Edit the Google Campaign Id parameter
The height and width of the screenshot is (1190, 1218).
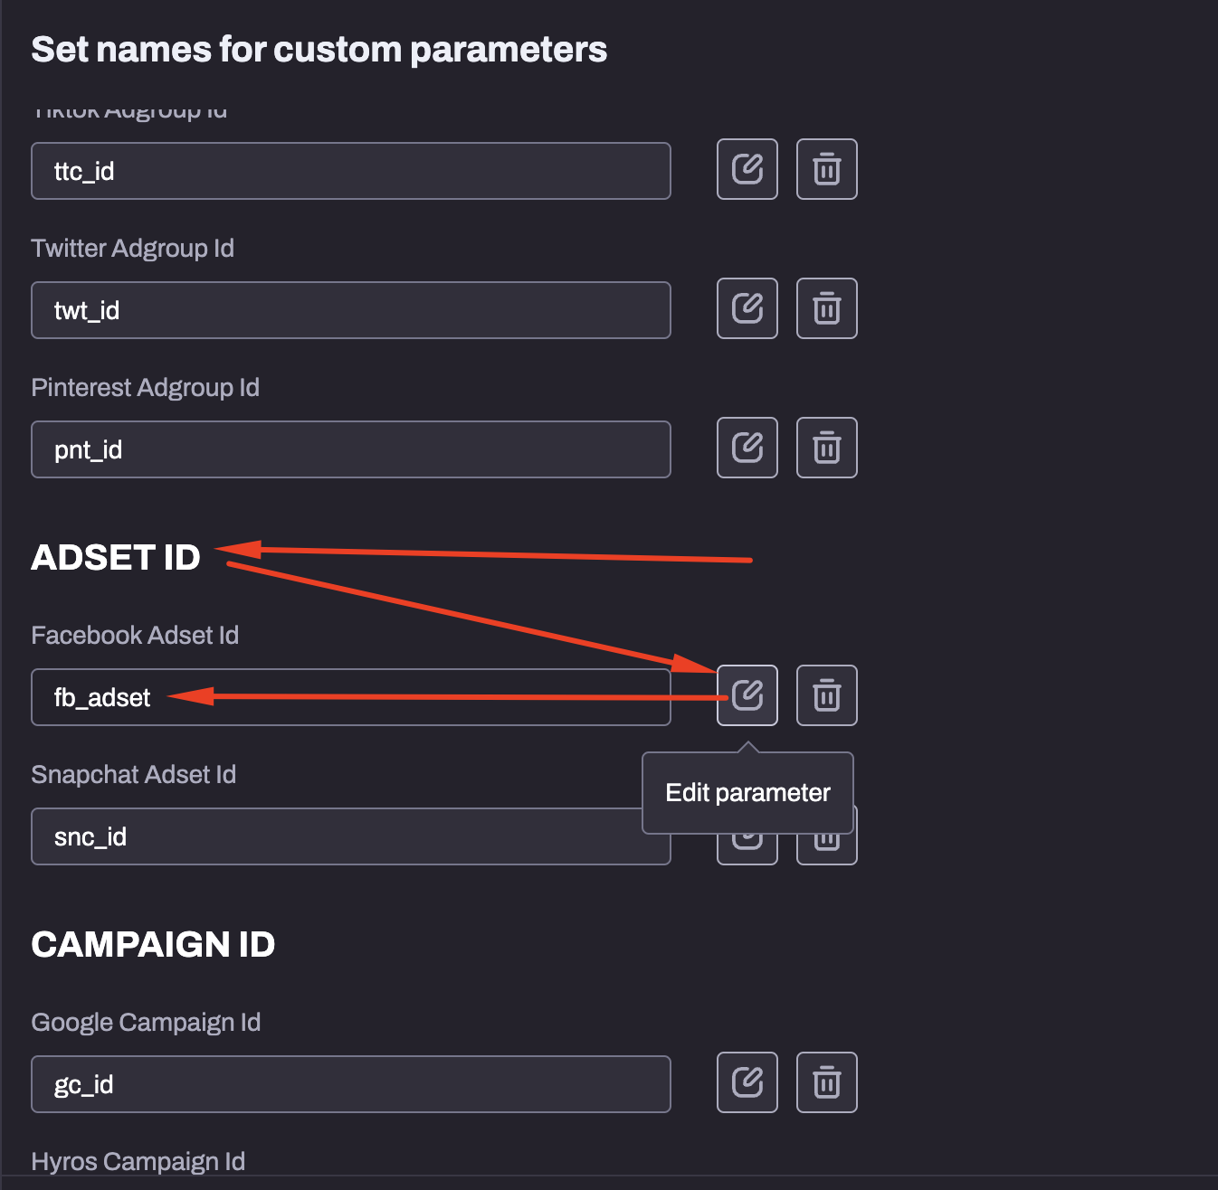pos(747,1082)
